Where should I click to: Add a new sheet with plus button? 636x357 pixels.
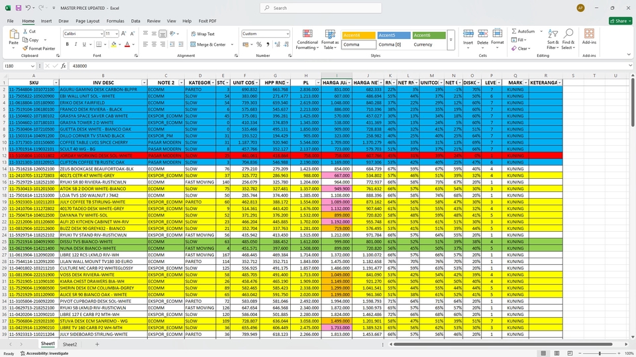[x=97, y=344]
